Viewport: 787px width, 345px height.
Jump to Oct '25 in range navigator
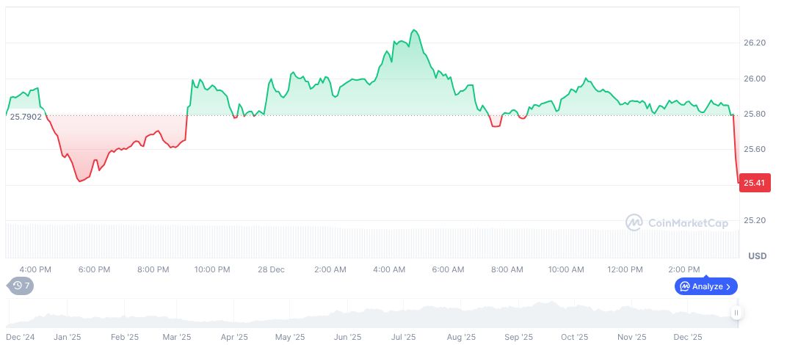[574, 337]
